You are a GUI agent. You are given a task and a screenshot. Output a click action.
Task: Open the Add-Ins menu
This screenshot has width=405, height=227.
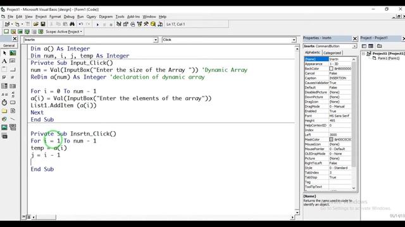134,17
